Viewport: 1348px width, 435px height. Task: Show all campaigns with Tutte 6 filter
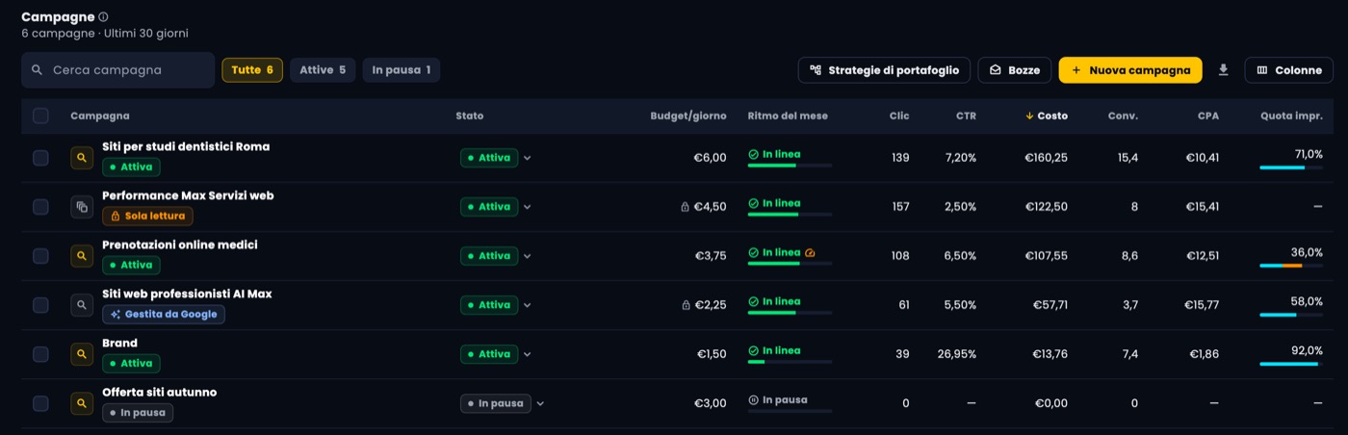click(x=252, y=70)
